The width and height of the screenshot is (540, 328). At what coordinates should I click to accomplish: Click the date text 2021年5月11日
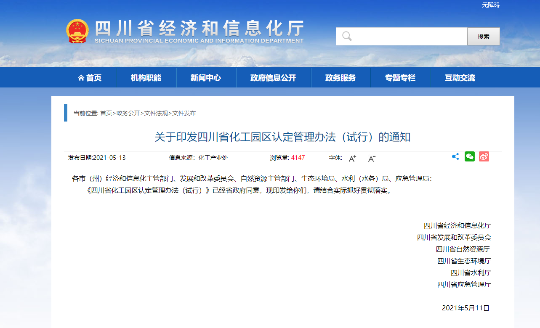(x=466, y=308)
